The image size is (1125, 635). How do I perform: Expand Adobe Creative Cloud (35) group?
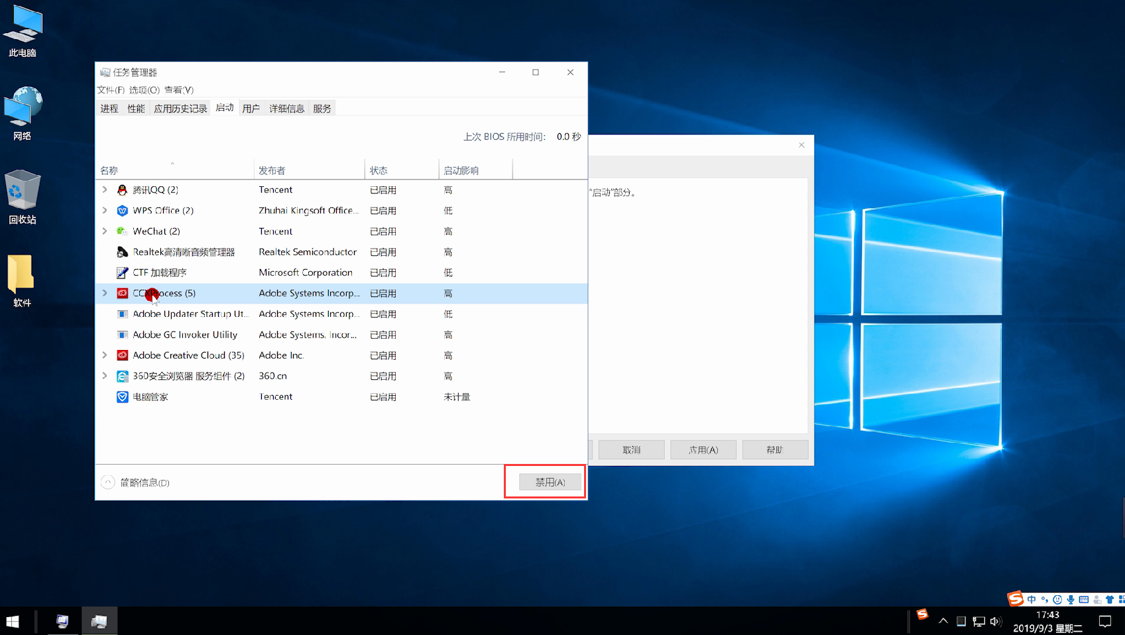105,355
